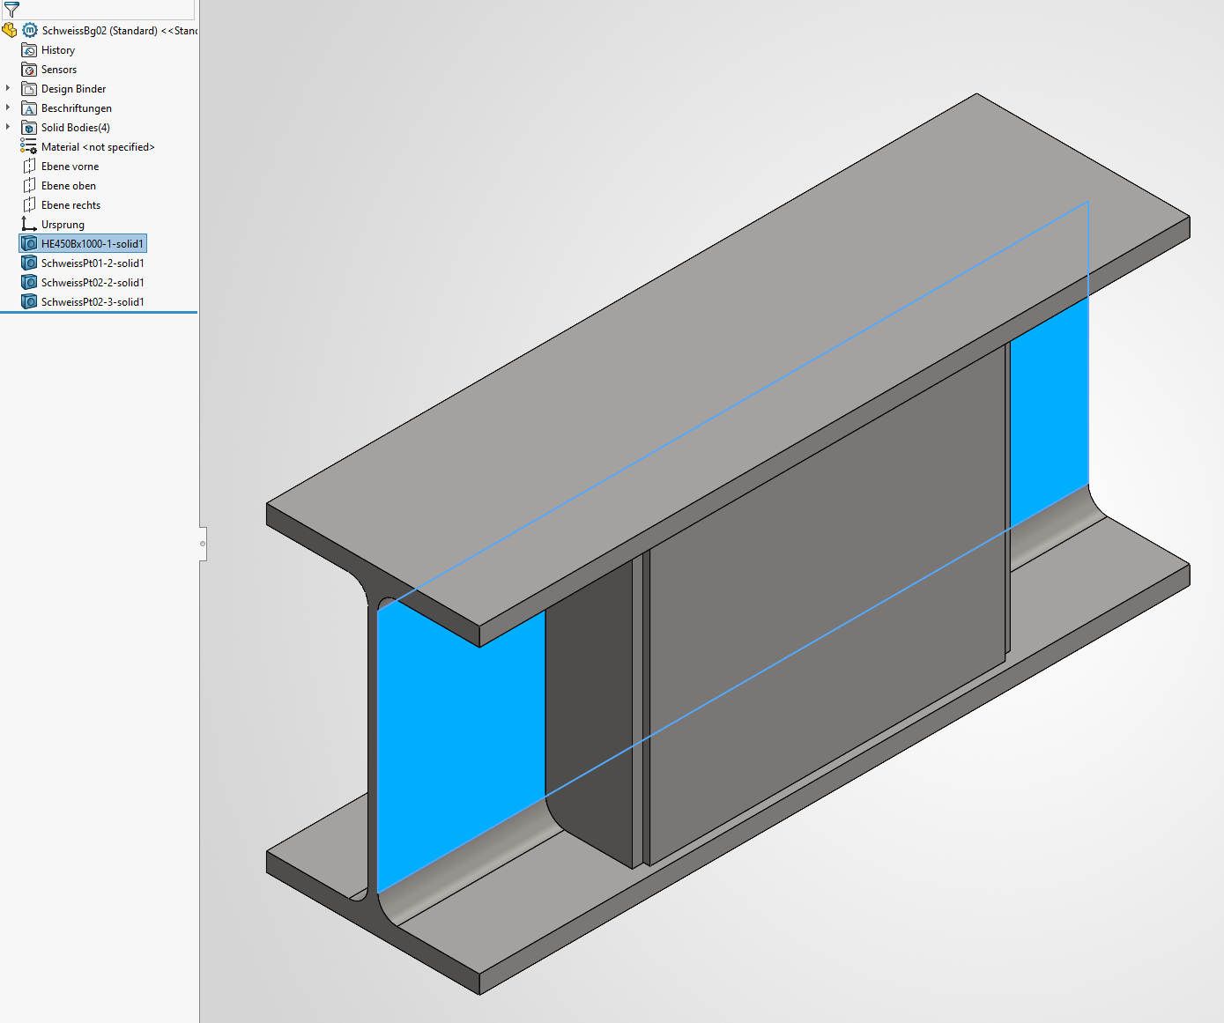Click the body icon of SchweissPt02-2-solid1
This screenshot has height=1023, width=1224.
[29, 283]
